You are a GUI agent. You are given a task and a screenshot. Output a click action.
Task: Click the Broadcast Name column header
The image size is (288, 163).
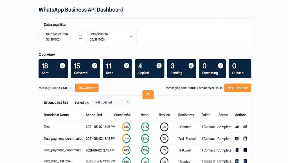56,115
